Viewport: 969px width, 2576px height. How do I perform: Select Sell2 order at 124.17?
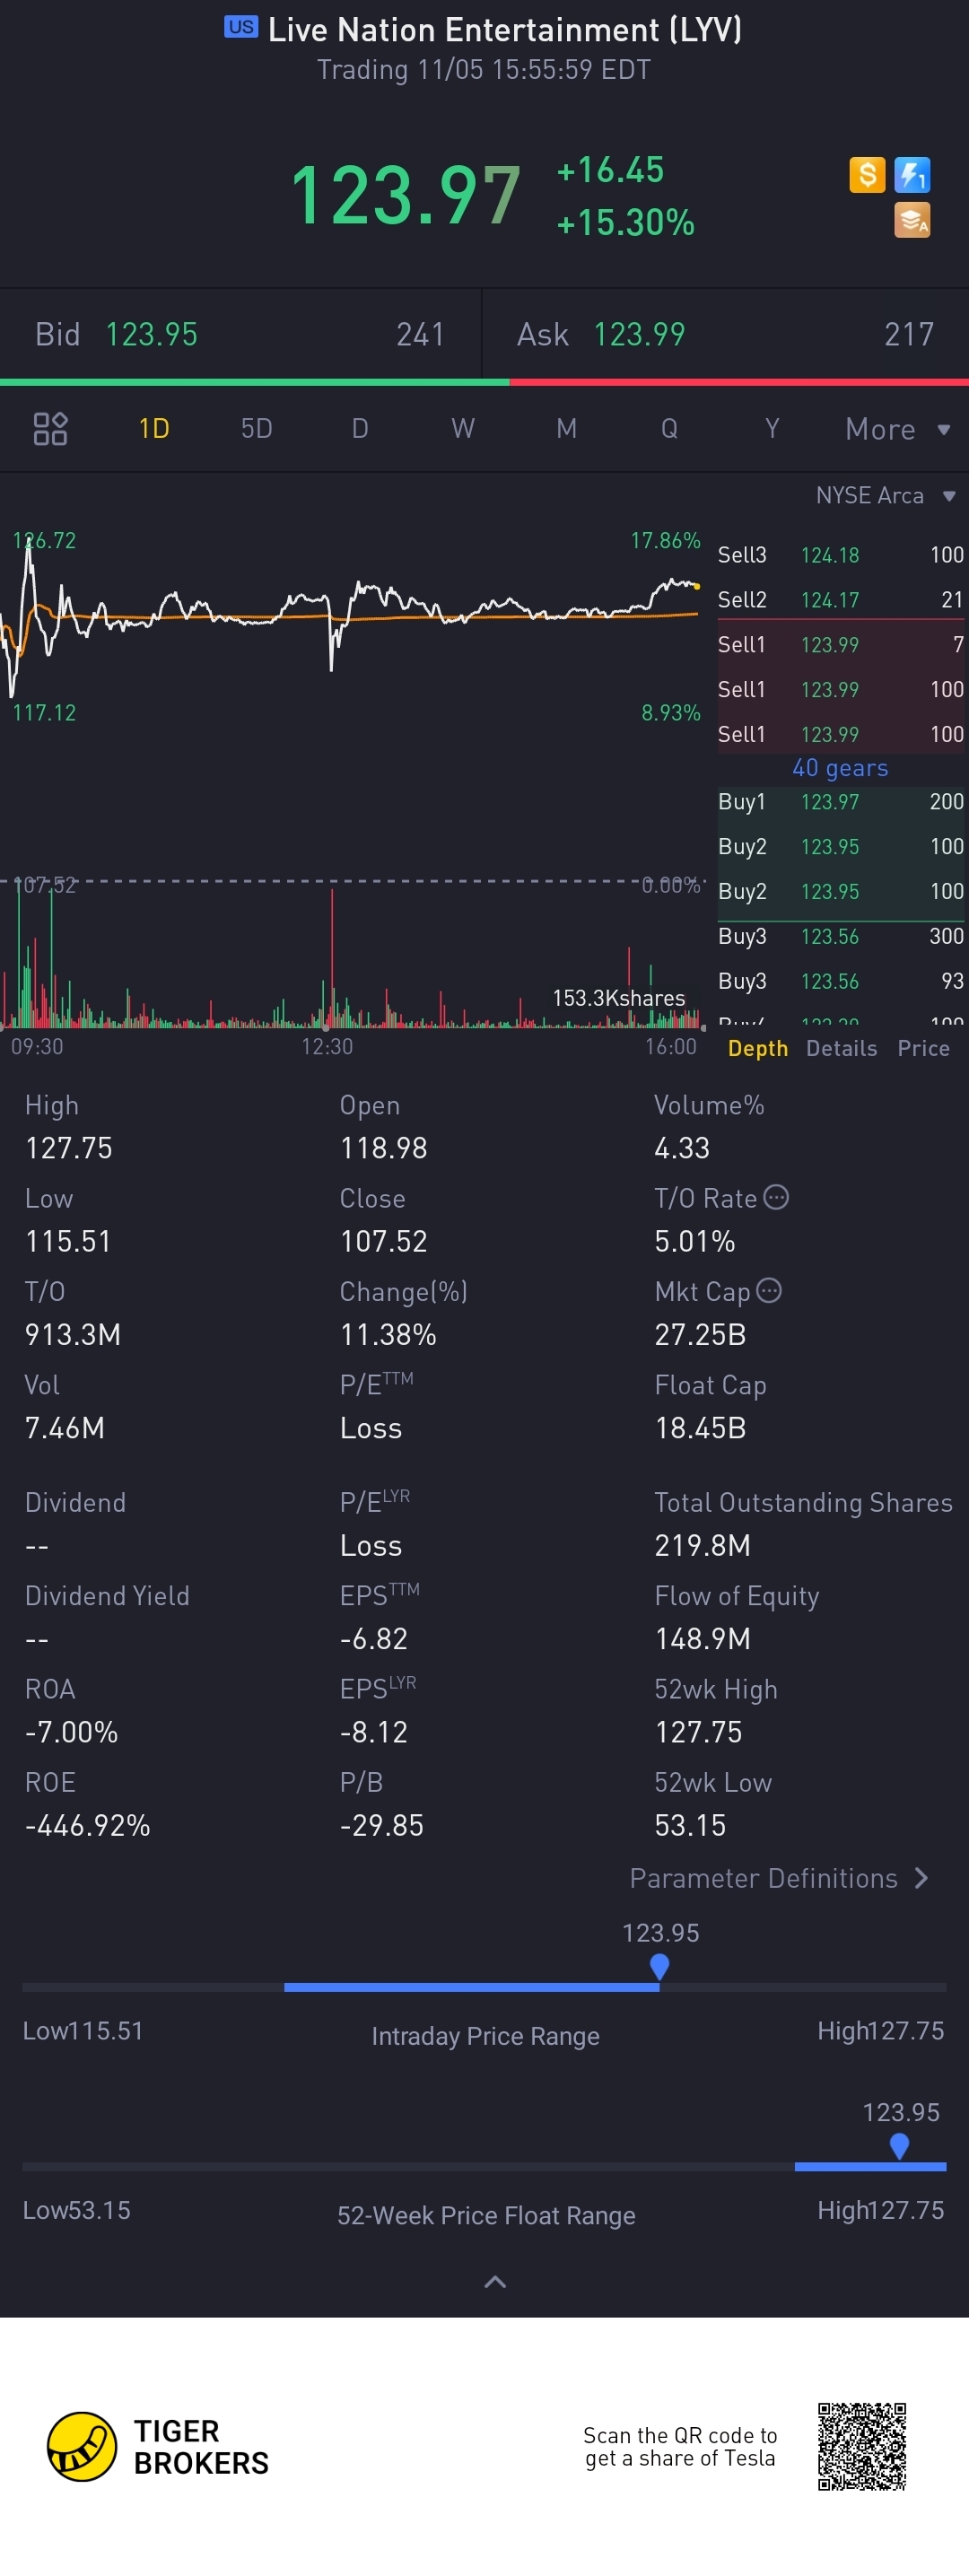(841, 600)
